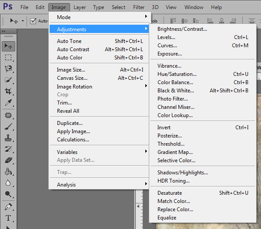Image resolution: width=261 pixels, height=229 pixels.
Task: Select the Eyedropper tool
Action: (8, 103)
